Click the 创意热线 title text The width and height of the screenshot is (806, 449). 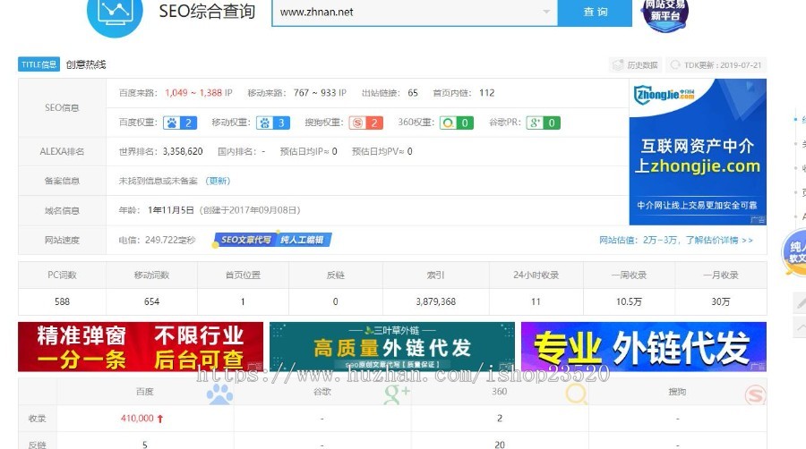[86, 64]
